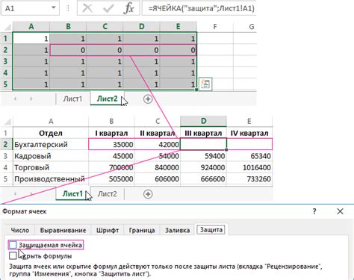Enable the Защищаемая ячейка checkbox
Image resolution: width=354 pixels, height=280 pixels.
click(13, 245)
